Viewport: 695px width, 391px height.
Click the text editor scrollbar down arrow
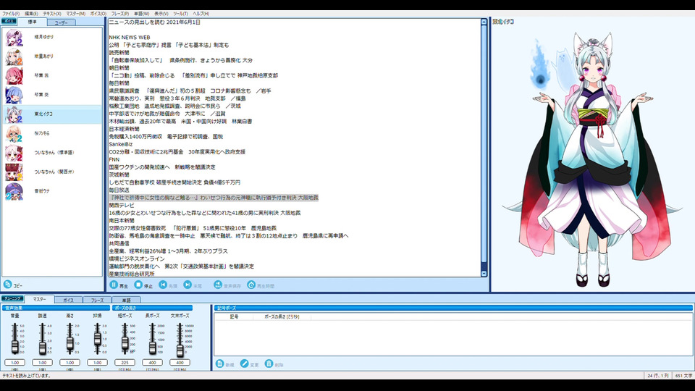[x=484, y=274]
